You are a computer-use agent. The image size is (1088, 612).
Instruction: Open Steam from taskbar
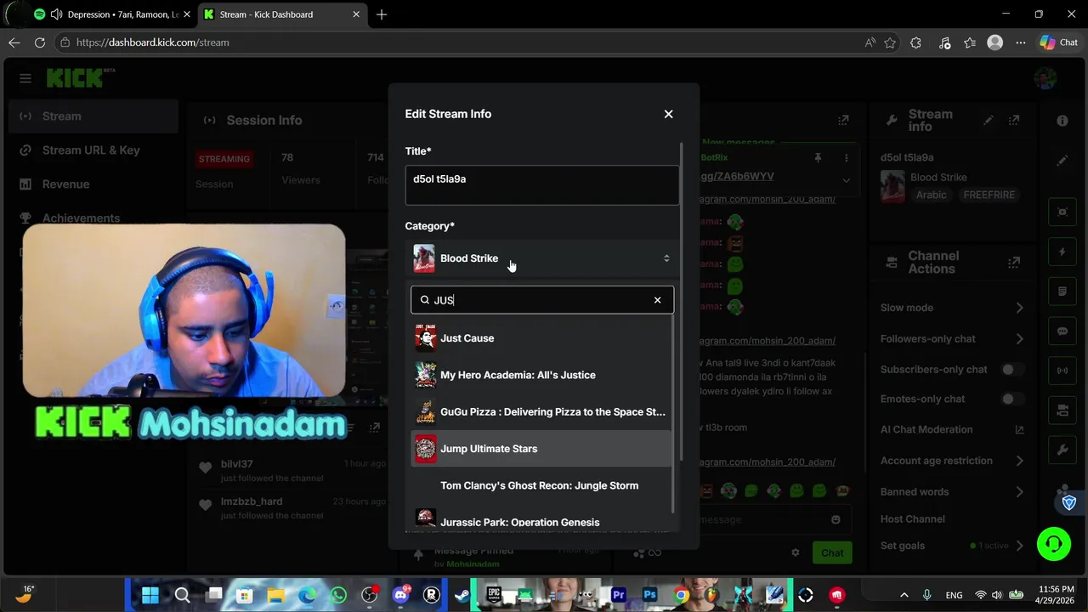tap(462, 595)
